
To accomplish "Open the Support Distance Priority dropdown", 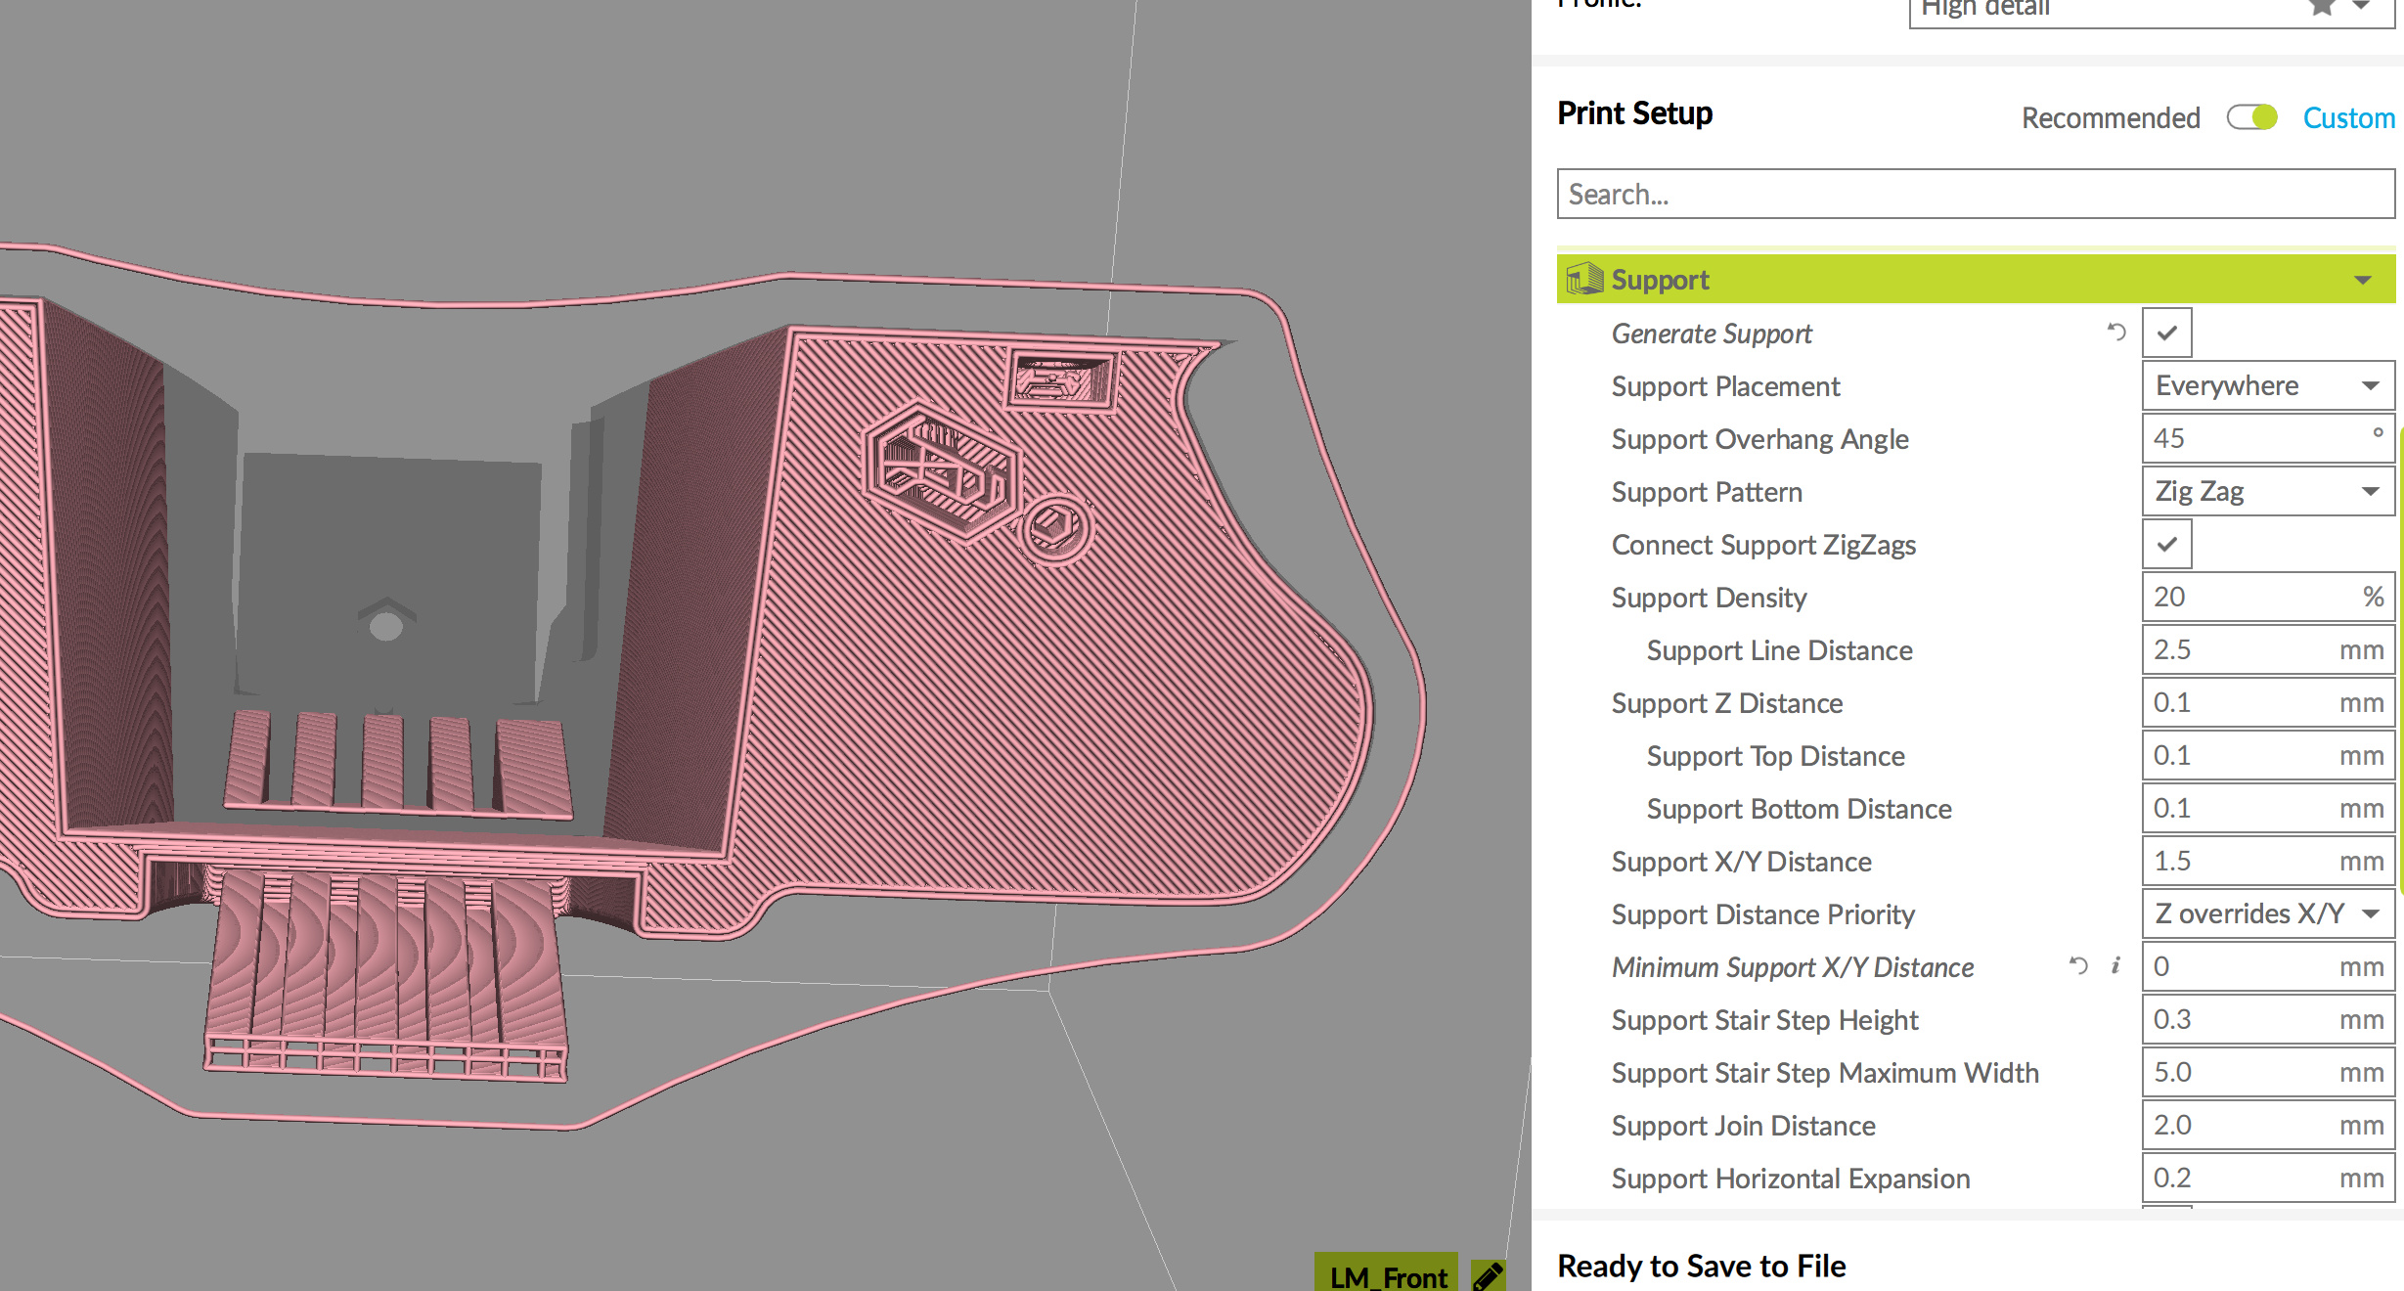I will click(2267, 913).
